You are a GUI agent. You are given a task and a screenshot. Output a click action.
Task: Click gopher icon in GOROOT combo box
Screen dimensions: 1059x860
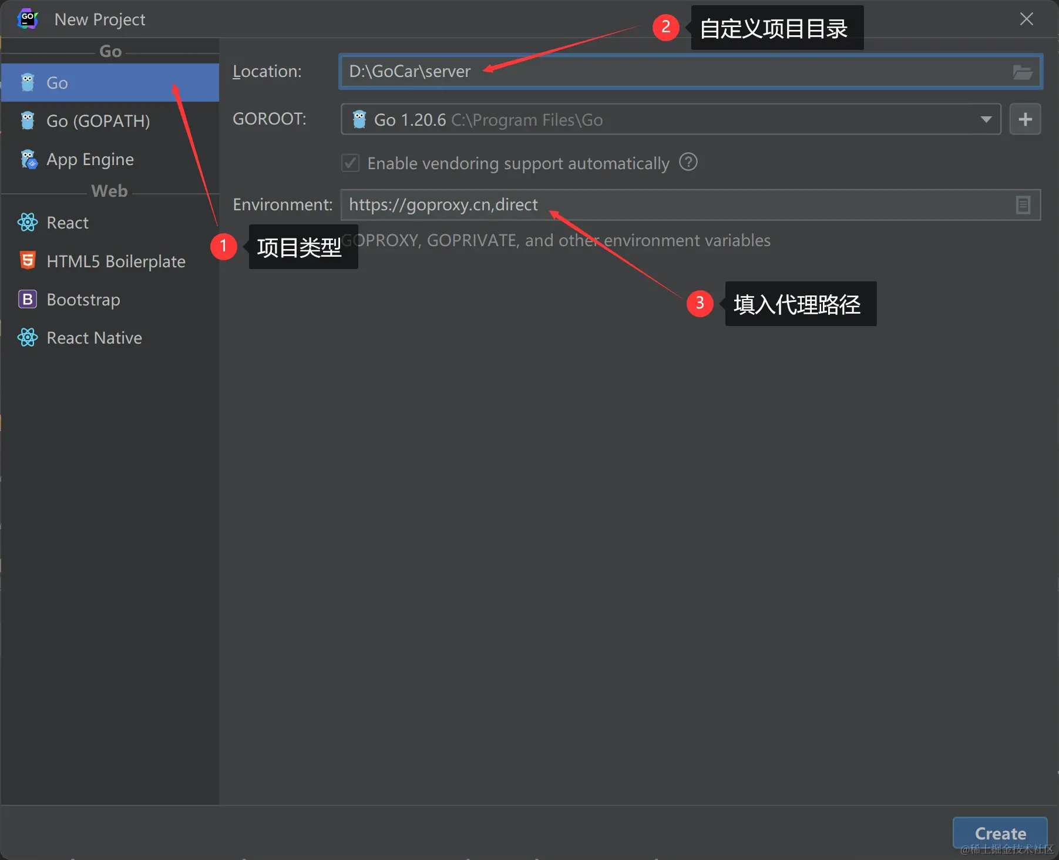point(359,119)
